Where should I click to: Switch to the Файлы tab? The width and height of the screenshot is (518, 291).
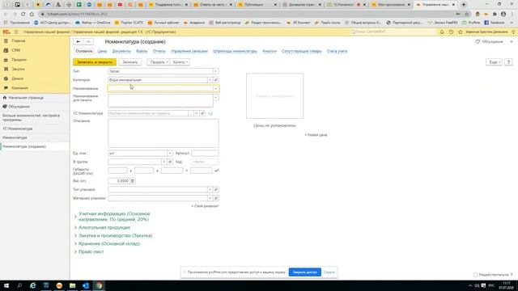coord(142,51)
